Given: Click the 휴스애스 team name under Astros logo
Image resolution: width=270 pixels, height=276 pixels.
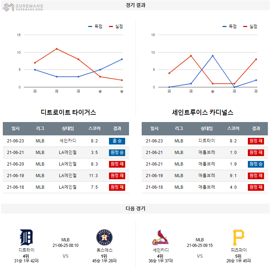Looking at the screenshot, I should point(104,250).
